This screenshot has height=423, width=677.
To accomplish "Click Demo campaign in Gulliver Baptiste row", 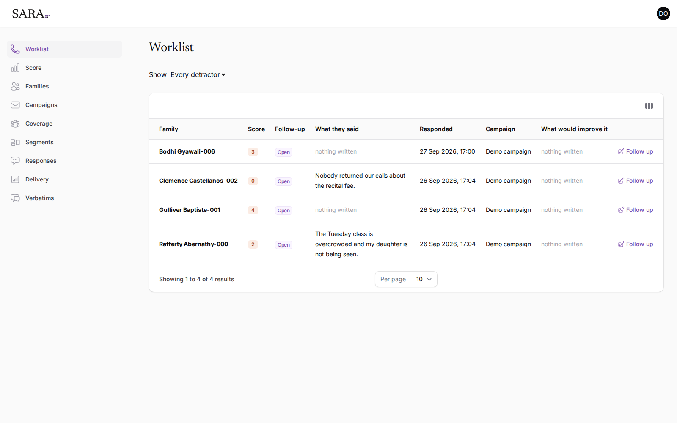I will [508, 210].
